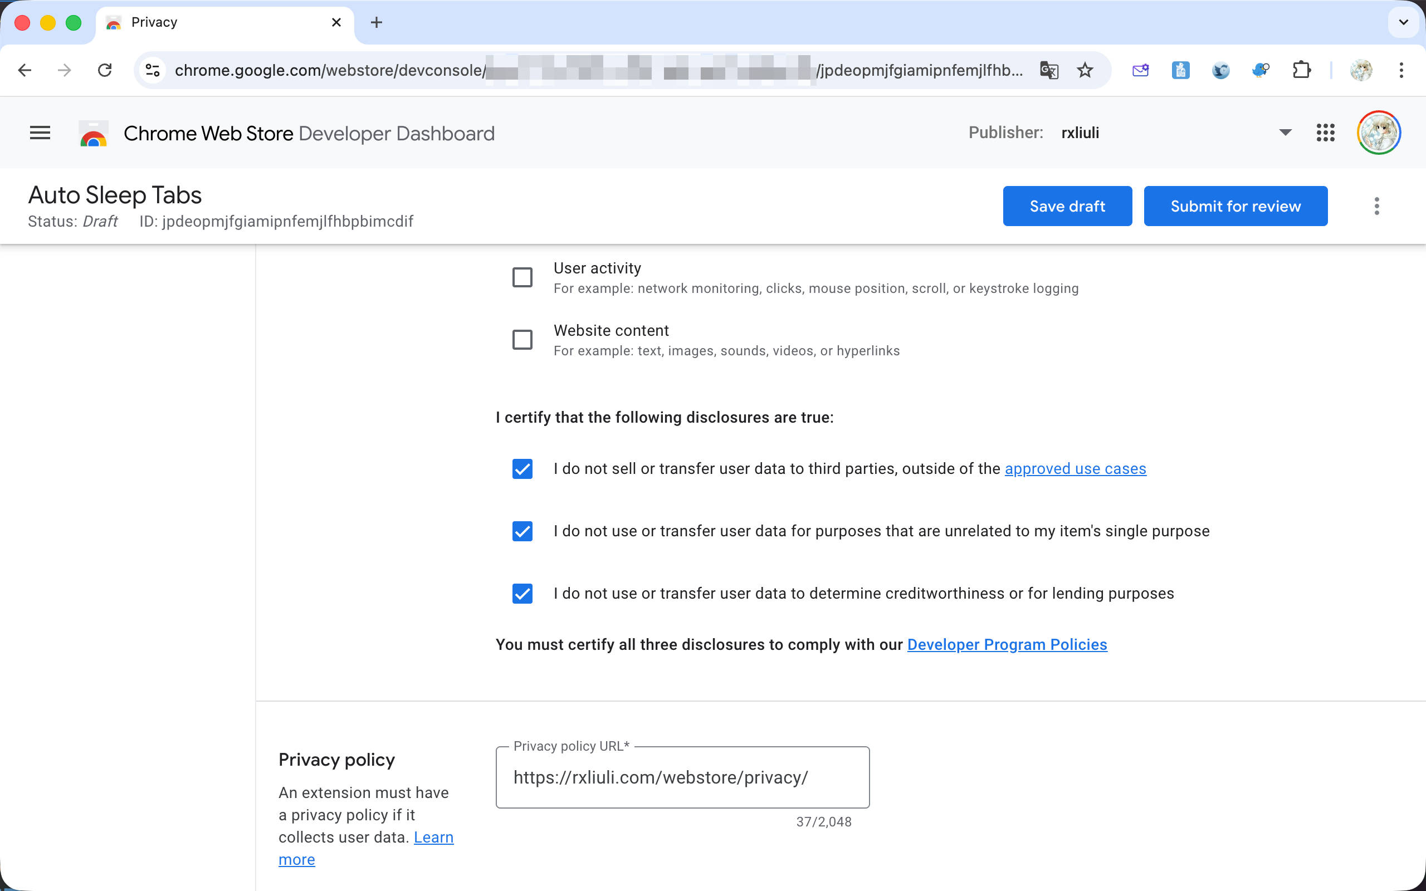The width and height of the screenshot is (1426, 891).
Task: Open the Google apps grid
Action: pyautogui.click(x=1325, y=133)
